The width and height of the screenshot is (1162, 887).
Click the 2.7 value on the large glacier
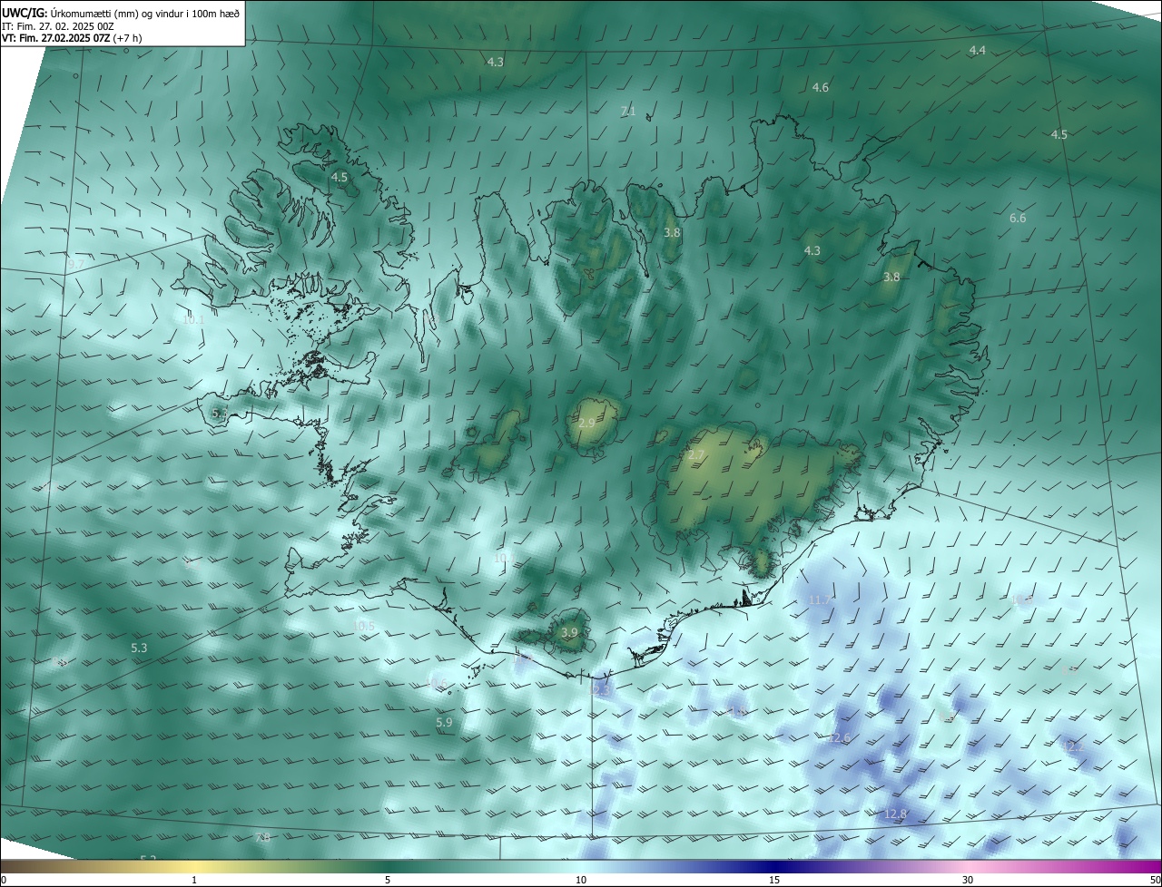tap(696, 454)
